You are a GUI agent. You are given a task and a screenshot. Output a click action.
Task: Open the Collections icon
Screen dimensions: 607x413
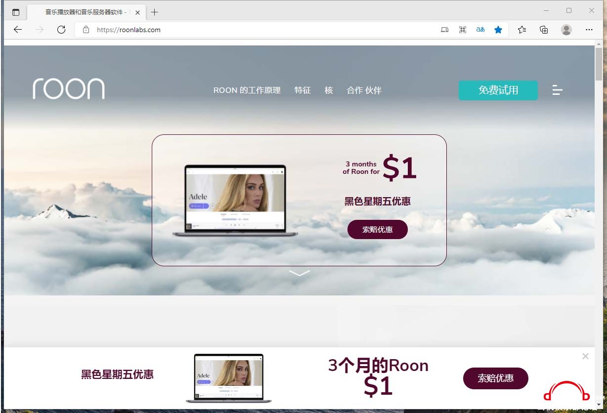tap(544, 30)
